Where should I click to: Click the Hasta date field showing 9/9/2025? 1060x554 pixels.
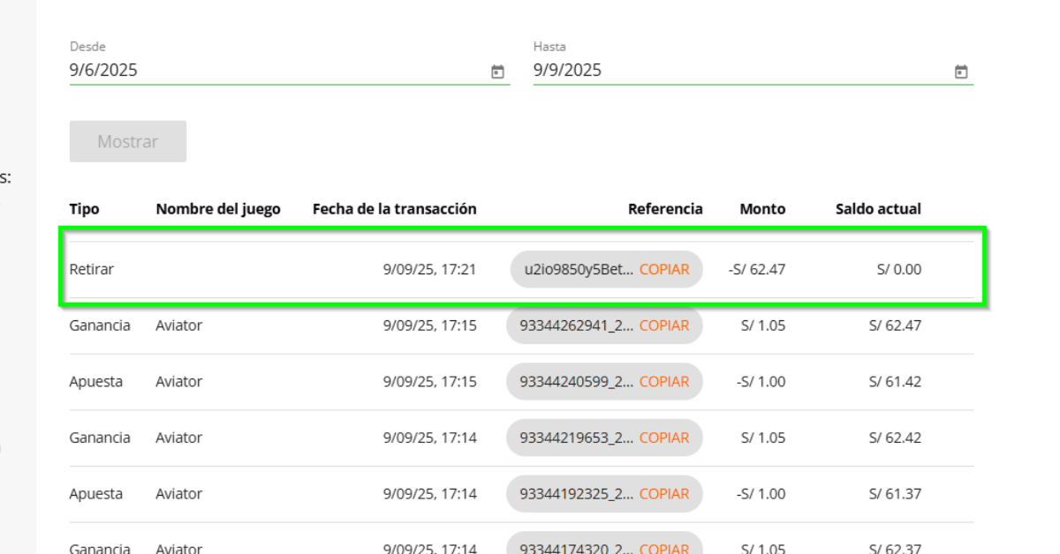point(738,71)
